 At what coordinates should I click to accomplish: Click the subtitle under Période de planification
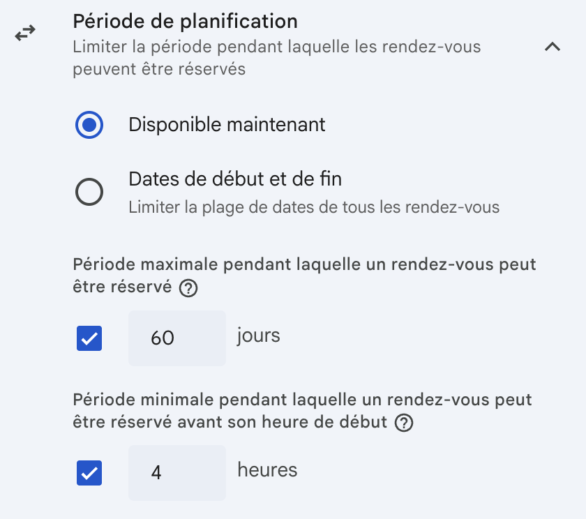click(x=277, y=59)
